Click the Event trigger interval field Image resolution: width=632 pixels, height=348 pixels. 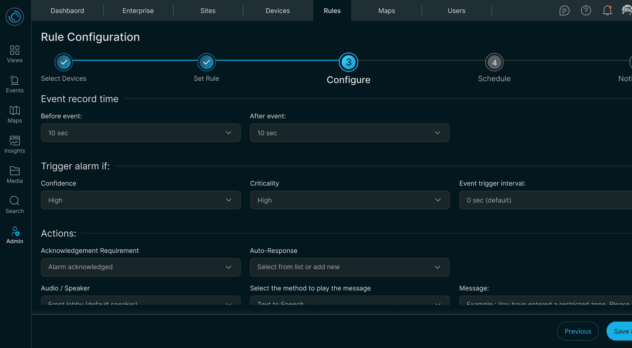545,200
